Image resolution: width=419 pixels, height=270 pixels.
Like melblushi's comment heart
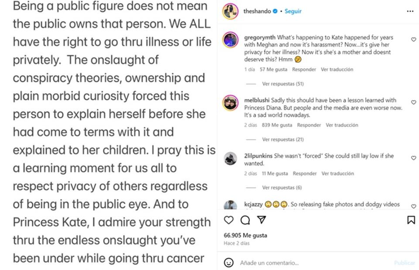(413, 102)
